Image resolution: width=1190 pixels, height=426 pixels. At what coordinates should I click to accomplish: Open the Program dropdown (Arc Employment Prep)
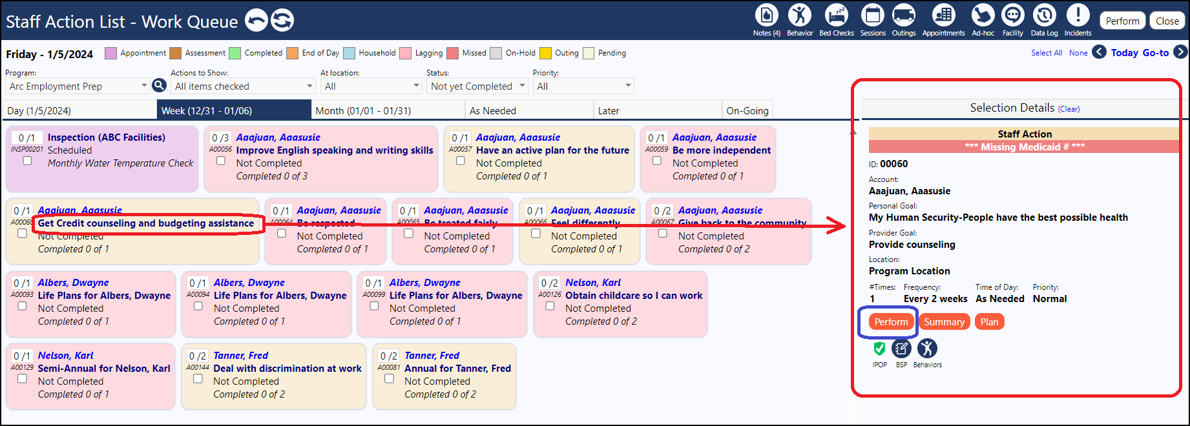(x=78, y=86)
